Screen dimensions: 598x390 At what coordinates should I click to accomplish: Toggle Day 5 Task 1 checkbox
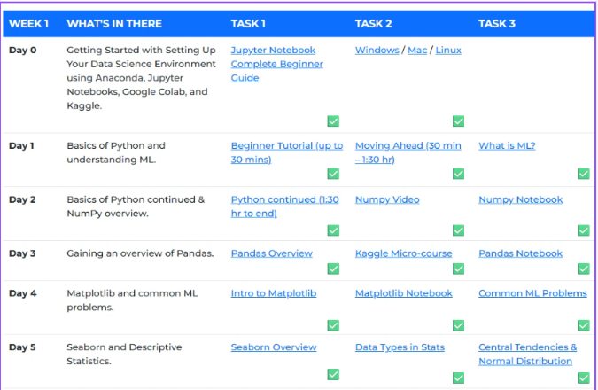coord(333,374)
